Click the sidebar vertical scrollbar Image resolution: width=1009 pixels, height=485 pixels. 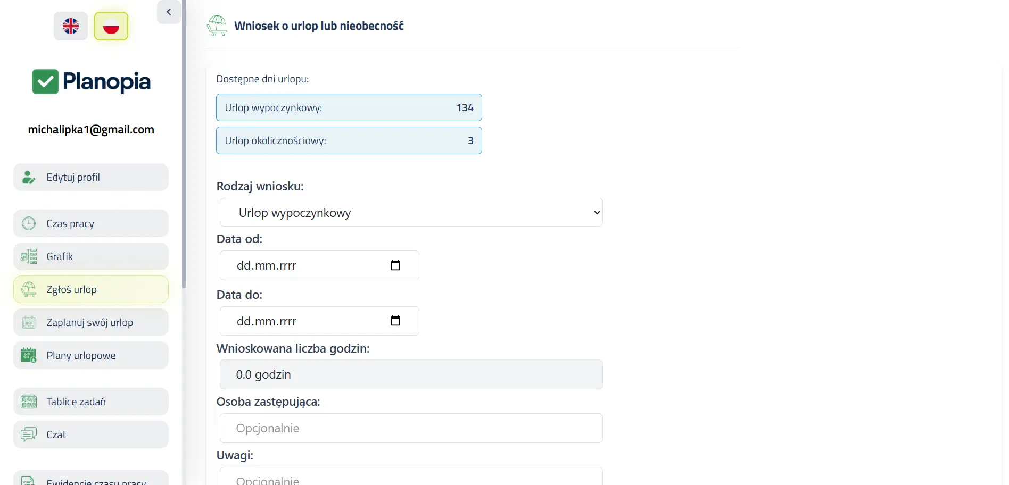(184, 144)
